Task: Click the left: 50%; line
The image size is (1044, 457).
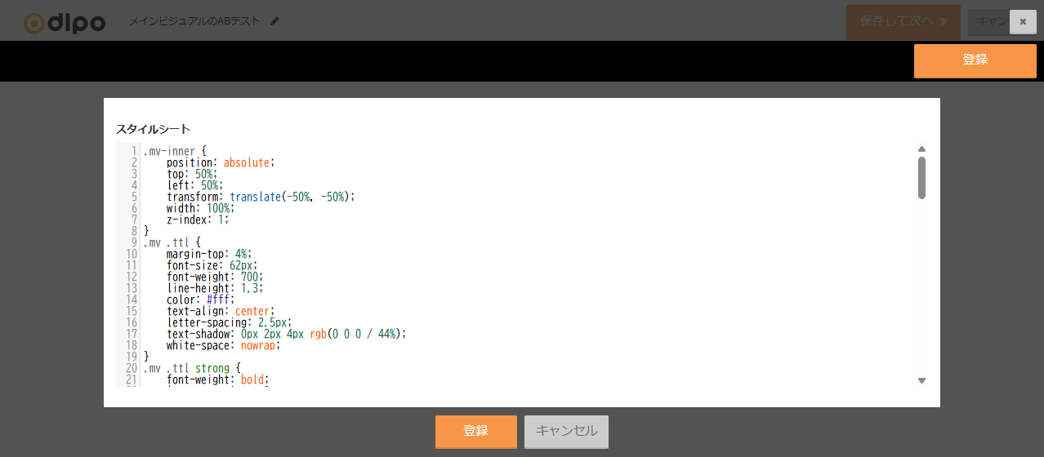Action: point(194,185)
